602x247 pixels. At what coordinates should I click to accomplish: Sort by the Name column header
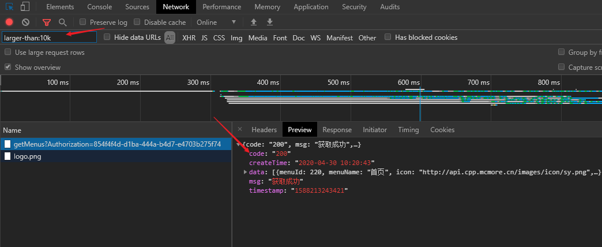[115, 130]
